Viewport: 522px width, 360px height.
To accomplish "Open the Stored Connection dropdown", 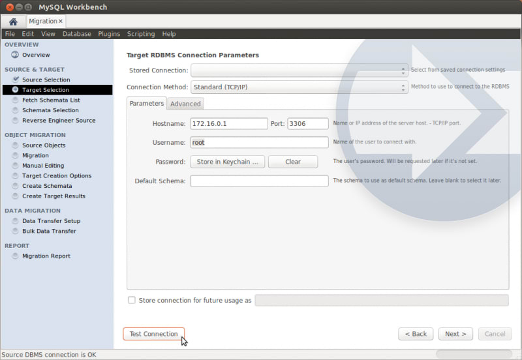I will tap(299, 70).
